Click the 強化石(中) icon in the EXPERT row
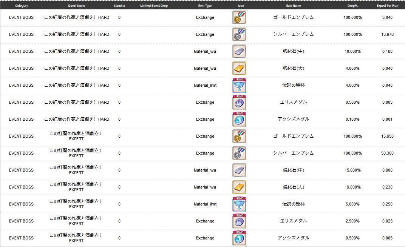The image size is (405, 247). click(x=239, y=170)
